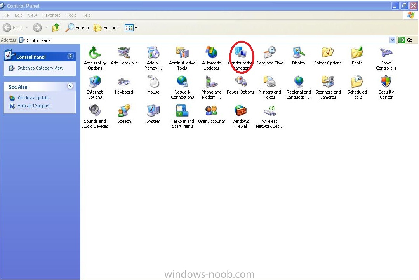This screenshot has width=419, height=280.
Task: Open Automatic Updates icon
Action: click(x=211, y=58)
